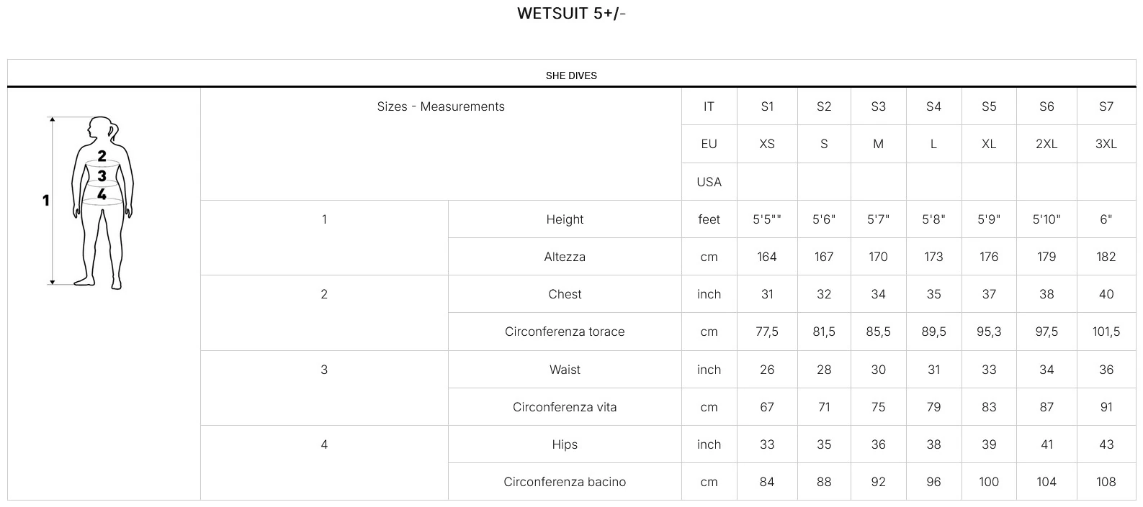Image resolution: width=1143 pixels, height=507 pixels.
Task: Click the Hips row label
Action: click(565, 444)
